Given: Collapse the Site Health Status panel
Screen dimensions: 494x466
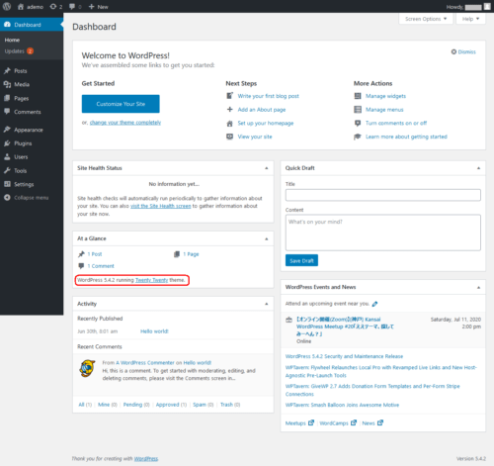Looking at the screenshot, I should pyautogui.click(x=267, y=168).
